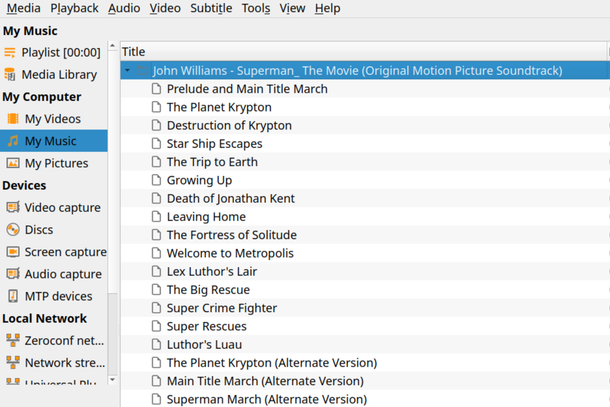Open the Tools menu
Screen dimensions: 610x407
coord(256,8)
